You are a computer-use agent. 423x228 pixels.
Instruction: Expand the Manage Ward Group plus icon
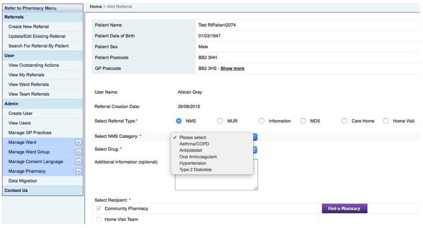click(78, 152)
